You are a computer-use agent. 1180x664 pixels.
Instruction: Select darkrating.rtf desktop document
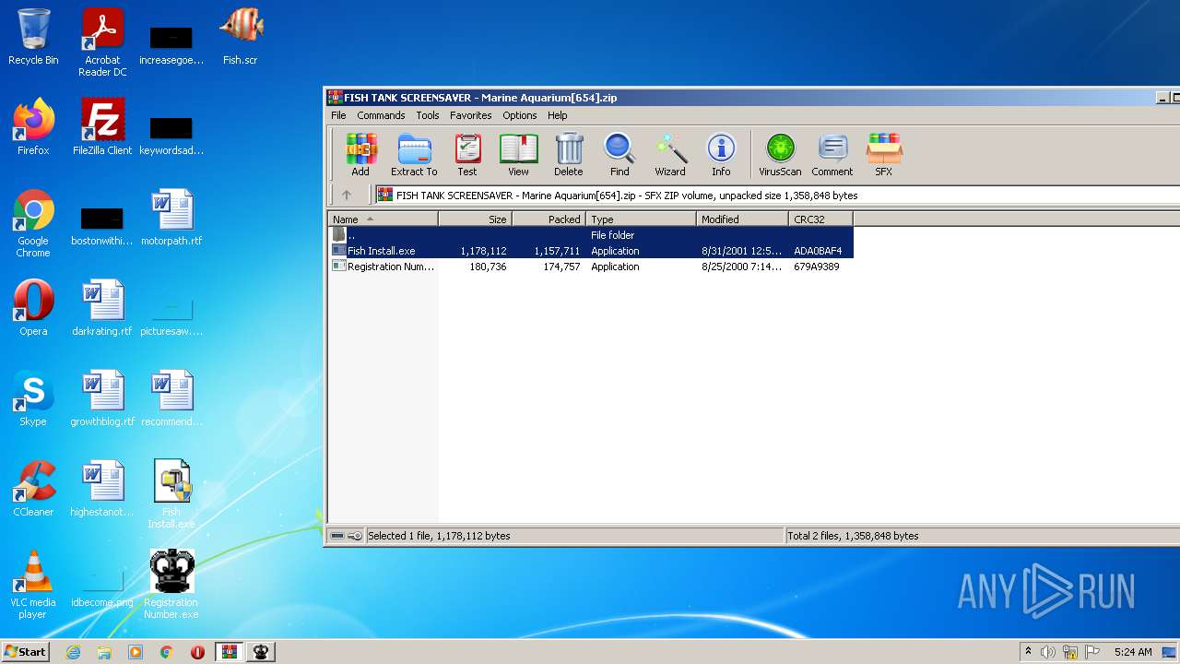pos(102,308)
